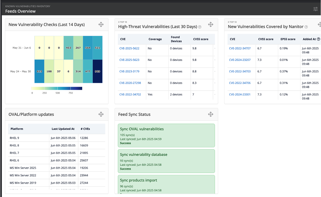The height and width of the screenshot is (197, 321).
Task: Click help icon next to Added At column
Action: pos(318,39)
